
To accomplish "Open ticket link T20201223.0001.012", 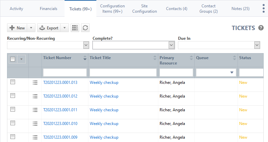I will [60, 96].
